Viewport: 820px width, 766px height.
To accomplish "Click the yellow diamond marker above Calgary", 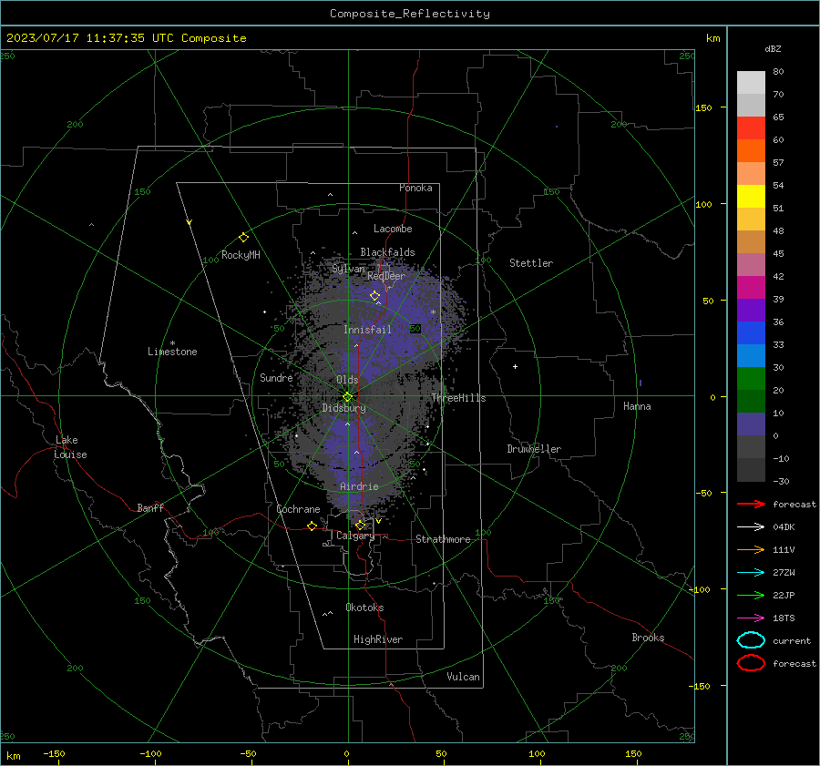I will click(x=360, y=525).
